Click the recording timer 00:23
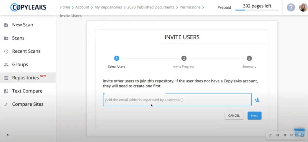 294,135
